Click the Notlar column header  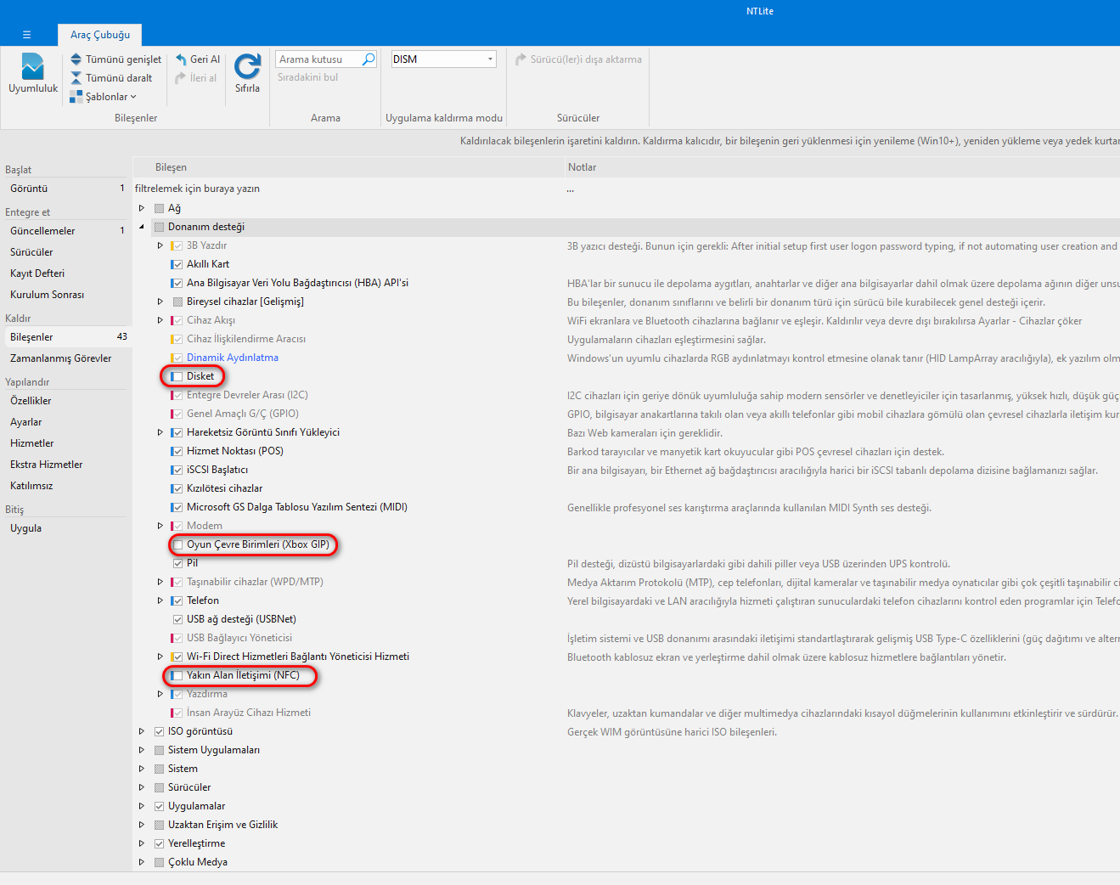pos(842,167)
